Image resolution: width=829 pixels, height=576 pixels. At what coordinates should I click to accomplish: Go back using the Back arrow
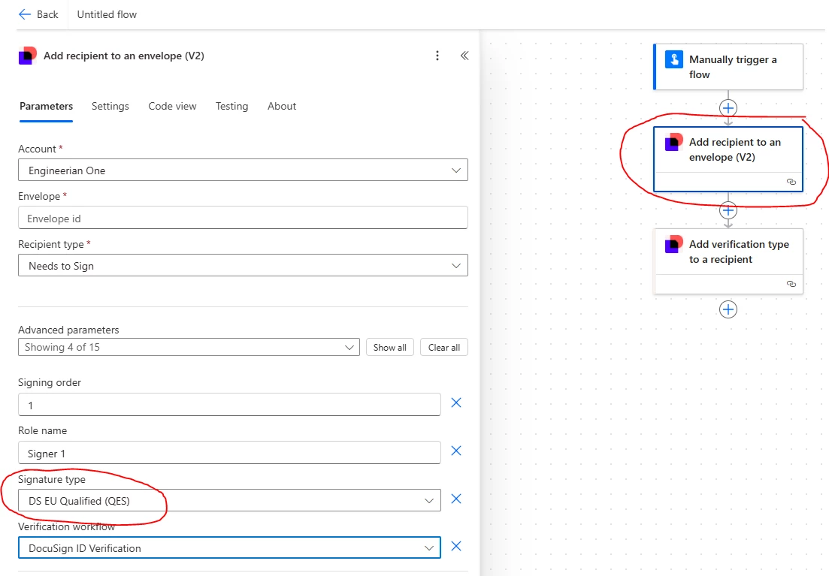pos(25,14)
